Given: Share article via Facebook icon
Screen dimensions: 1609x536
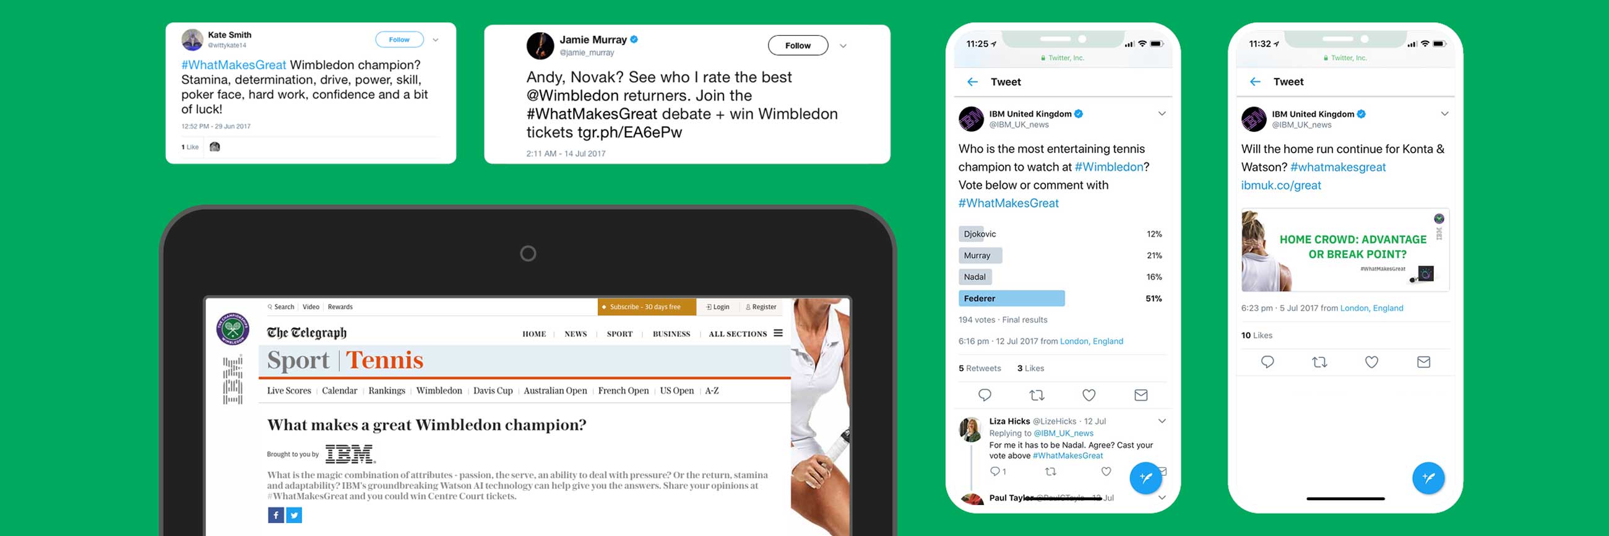Looking at the screenshot, I should (x=275, y=516).
